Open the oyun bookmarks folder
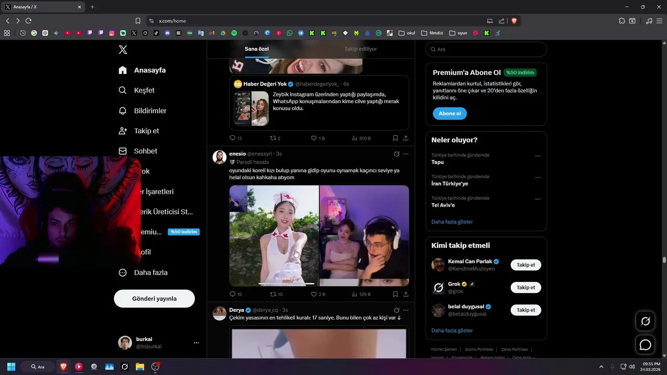This screenshot has width=667, height=375. click(459, 33)
